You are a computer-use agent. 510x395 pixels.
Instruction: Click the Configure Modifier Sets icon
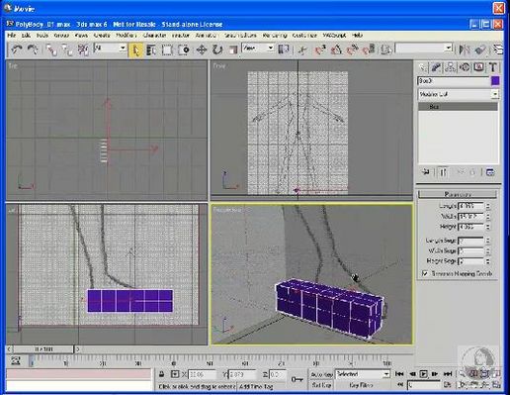[x=490, y=172]
